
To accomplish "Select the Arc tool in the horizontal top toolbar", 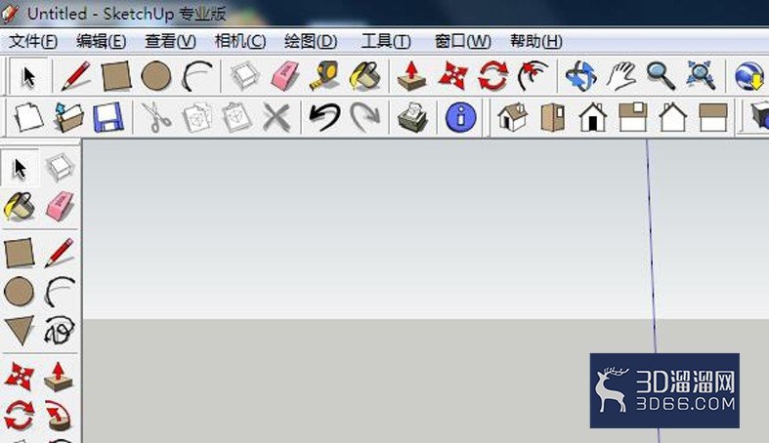I will (196, 76).
